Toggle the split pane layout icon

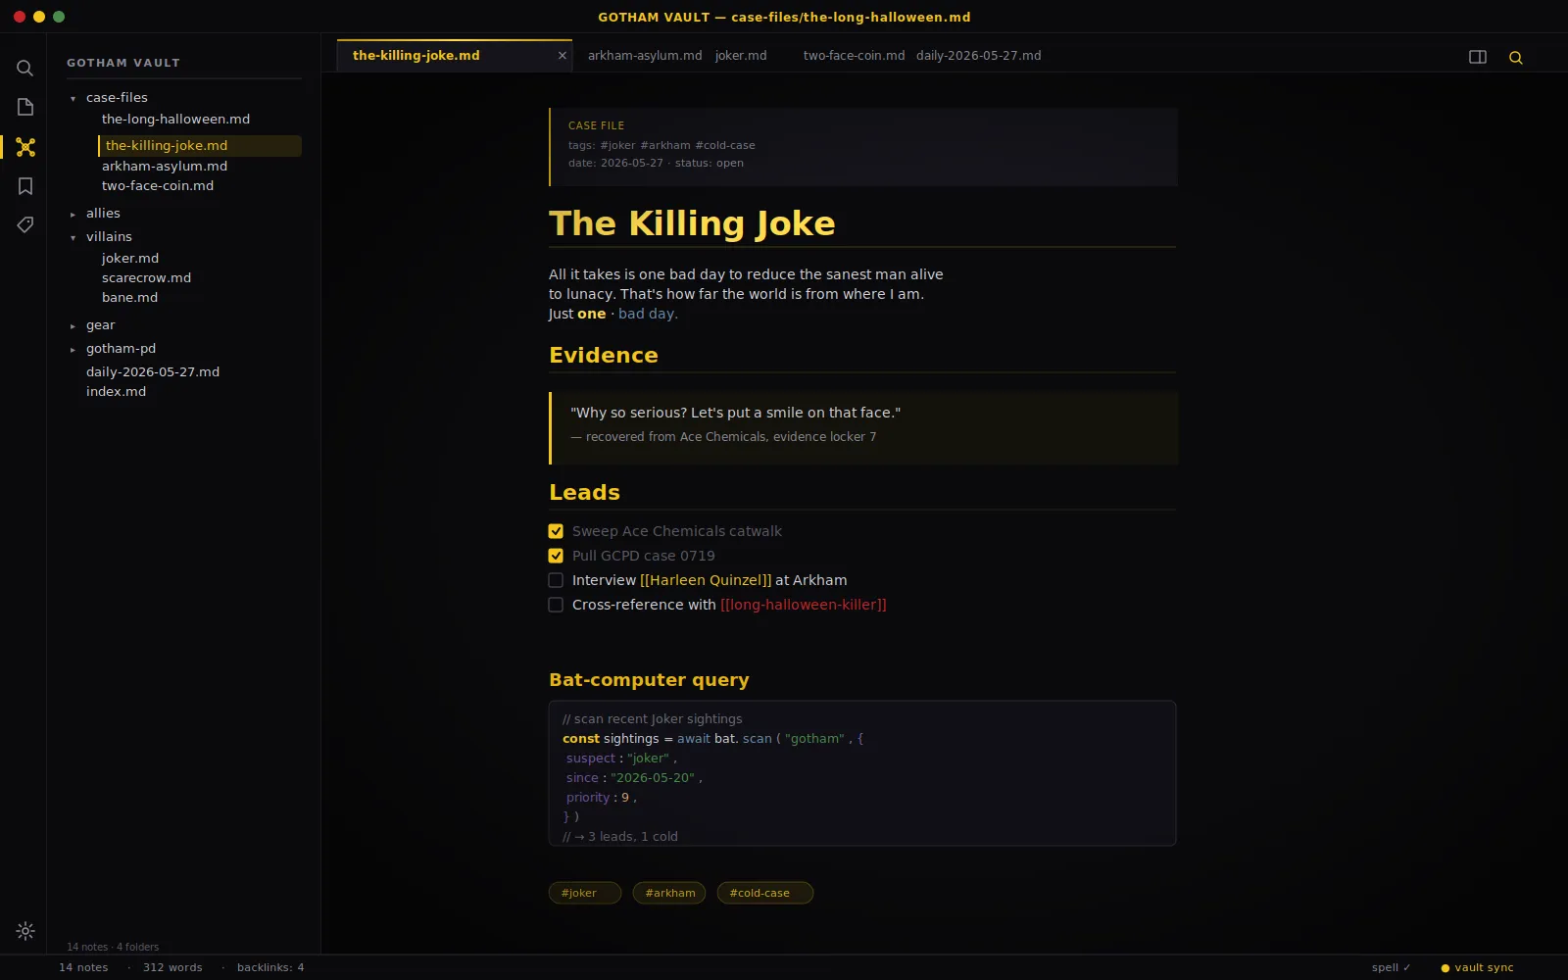(1478, 57)
